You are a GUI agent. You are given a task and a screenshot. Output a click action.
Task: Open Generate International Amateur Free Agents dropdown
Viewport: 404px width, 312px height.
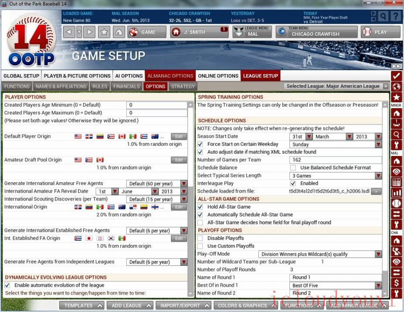pyautogui.click(x=156, y=184)
